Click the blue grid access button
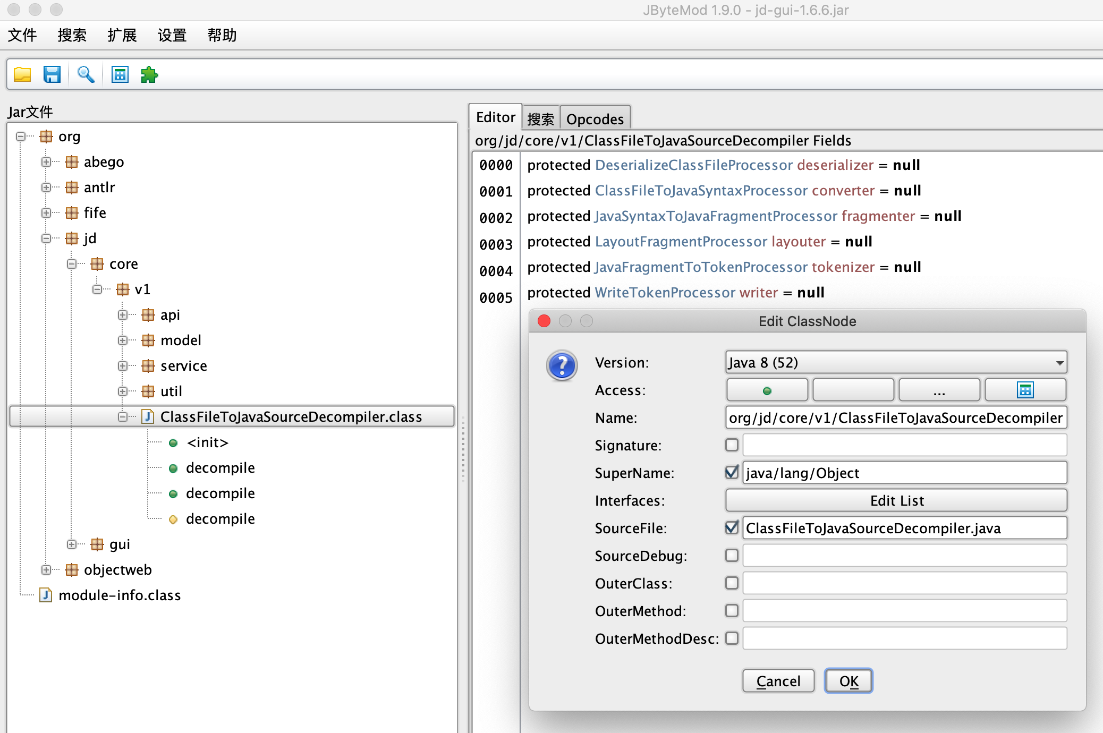Screen dimensions: 1103x733 pyautogui.click(x=1025, y=391)
